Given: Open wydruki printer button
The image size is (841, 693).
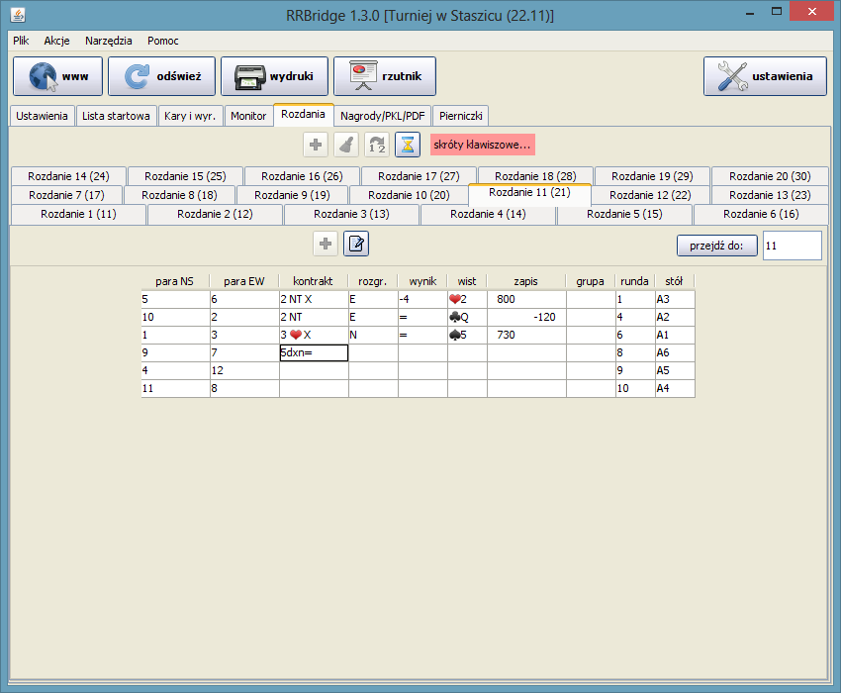Looking at the screenshot, I should click(x=273, y=76).
